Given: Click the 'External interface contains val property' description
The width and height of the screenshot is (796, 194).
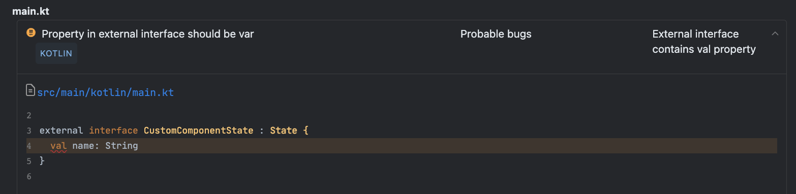Looking at the screenshot, I should pyautogui.click(x=704, y=42).
